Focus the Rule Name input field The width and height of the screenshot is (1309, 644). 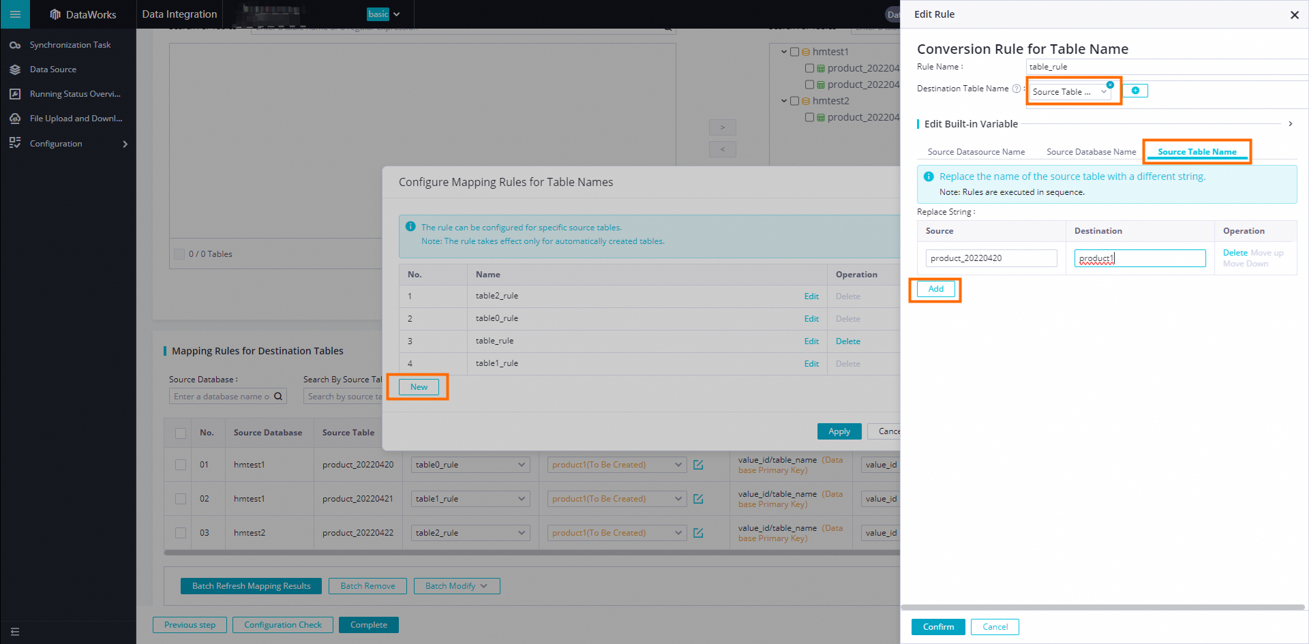tap(1167, 67)
